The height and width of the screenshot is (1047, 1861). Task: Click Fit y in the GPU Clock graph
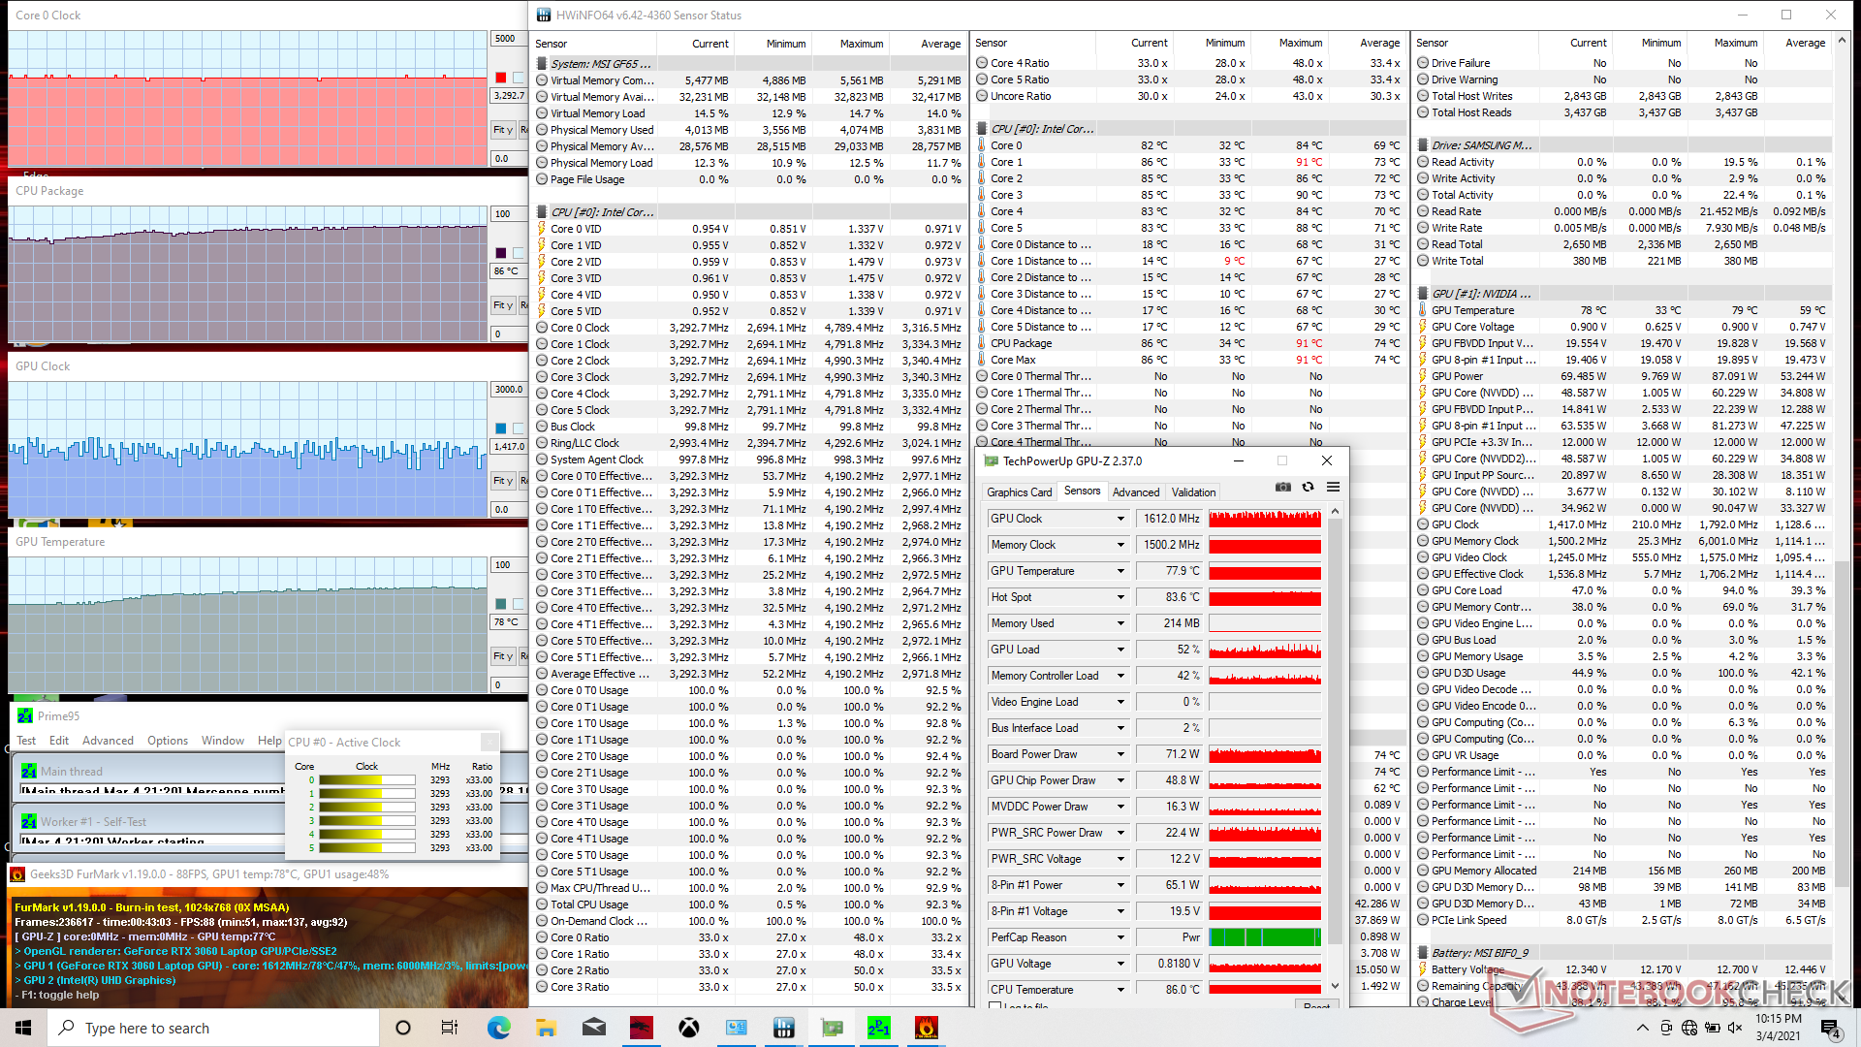click(503, 481)
